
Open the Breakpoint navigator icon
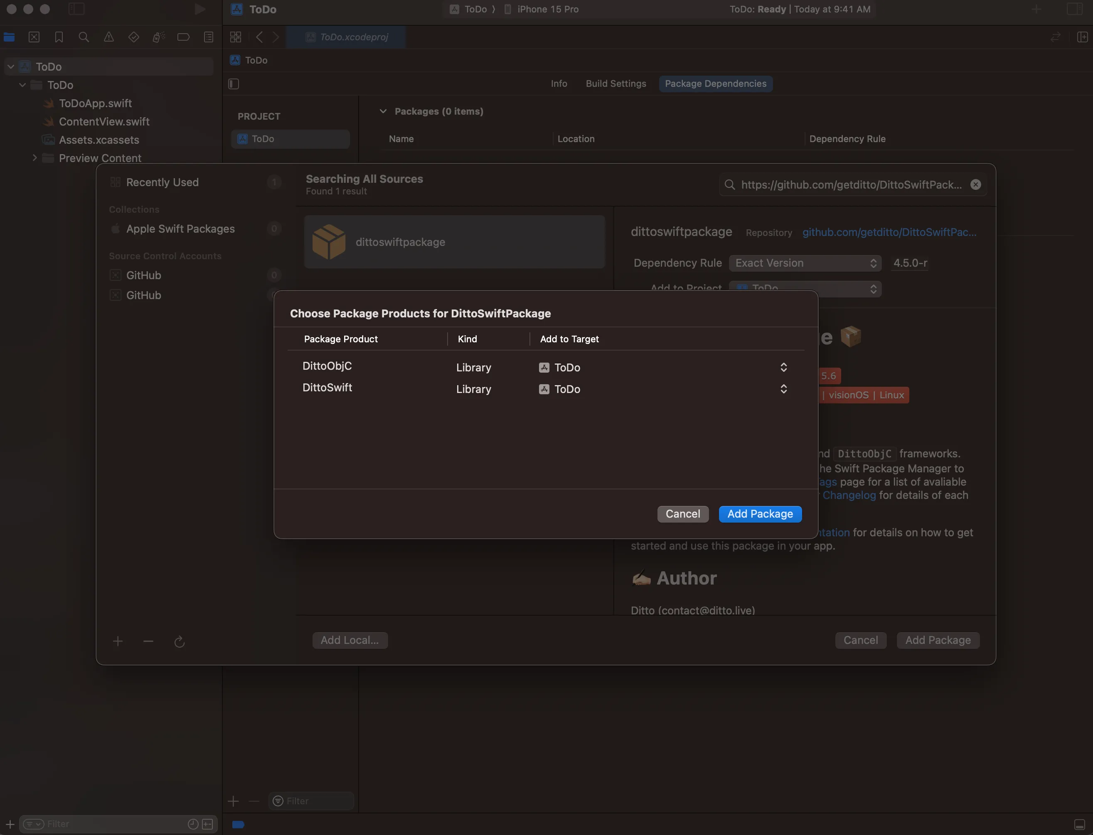click(x=184, y=37)
